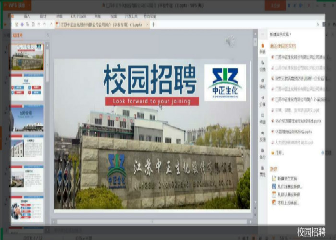The height and width of the screenshot is (240, 336).
Task: Click the orange login button in title bar
Action: pos(275,5)
